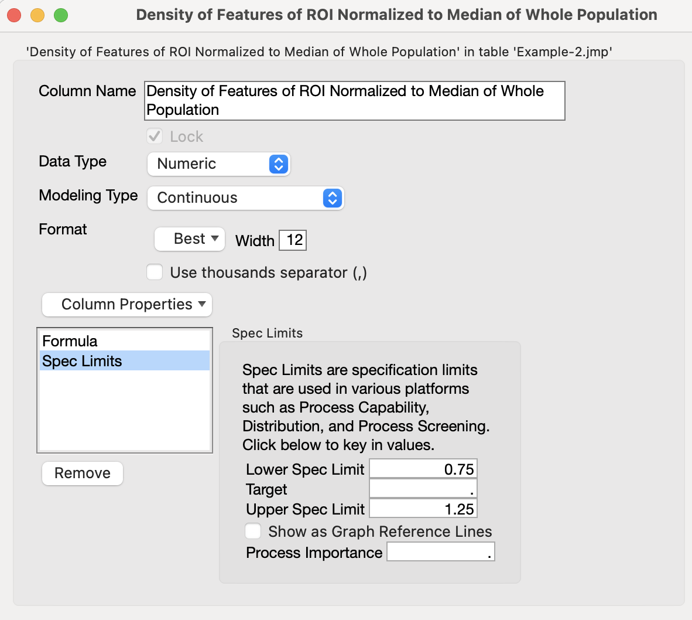The image size is (692, 620).
Task: Open the Data Type dropdown
Action: tap(218, 164)
